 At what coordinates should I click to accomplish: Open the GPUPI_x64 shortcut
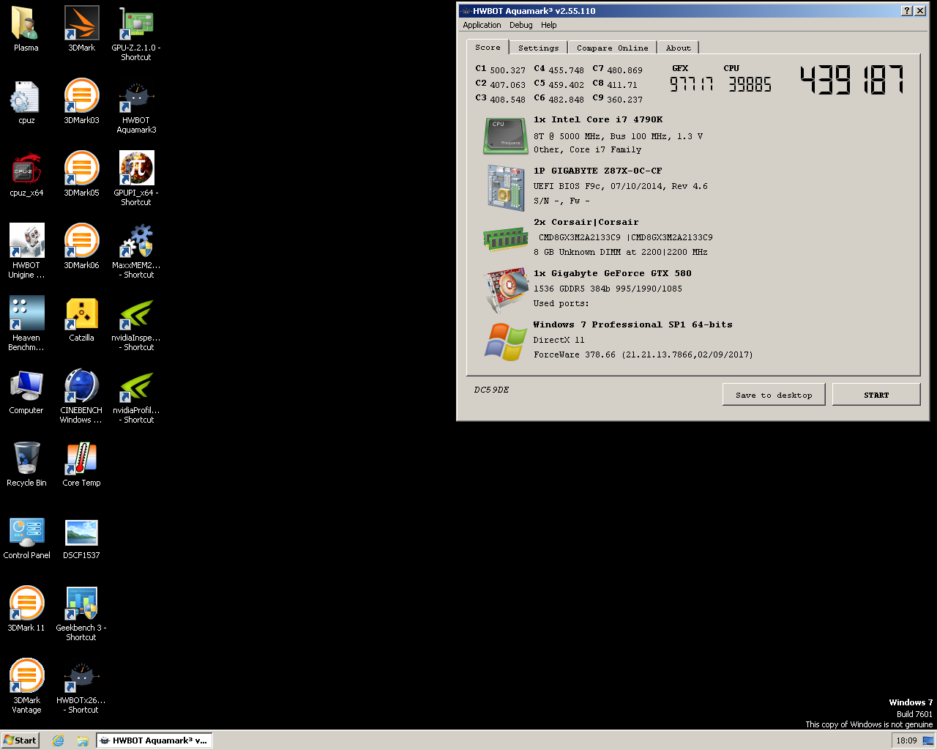[136, 179]
